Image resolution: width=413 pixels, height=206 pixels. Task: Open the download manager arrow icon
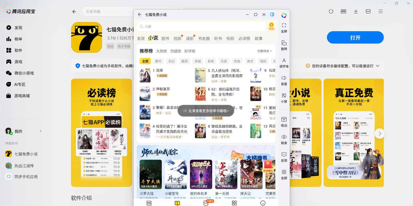356,11
